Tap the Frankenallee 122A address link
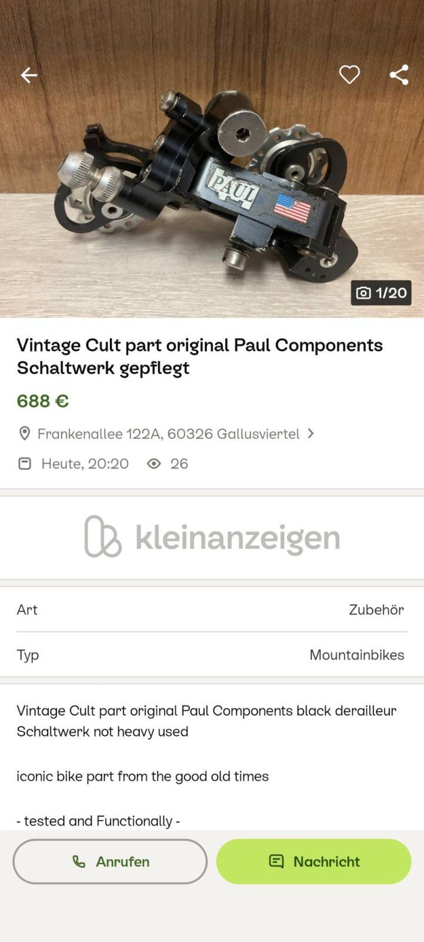Viewport: 424px width, 942px height. 168,434
